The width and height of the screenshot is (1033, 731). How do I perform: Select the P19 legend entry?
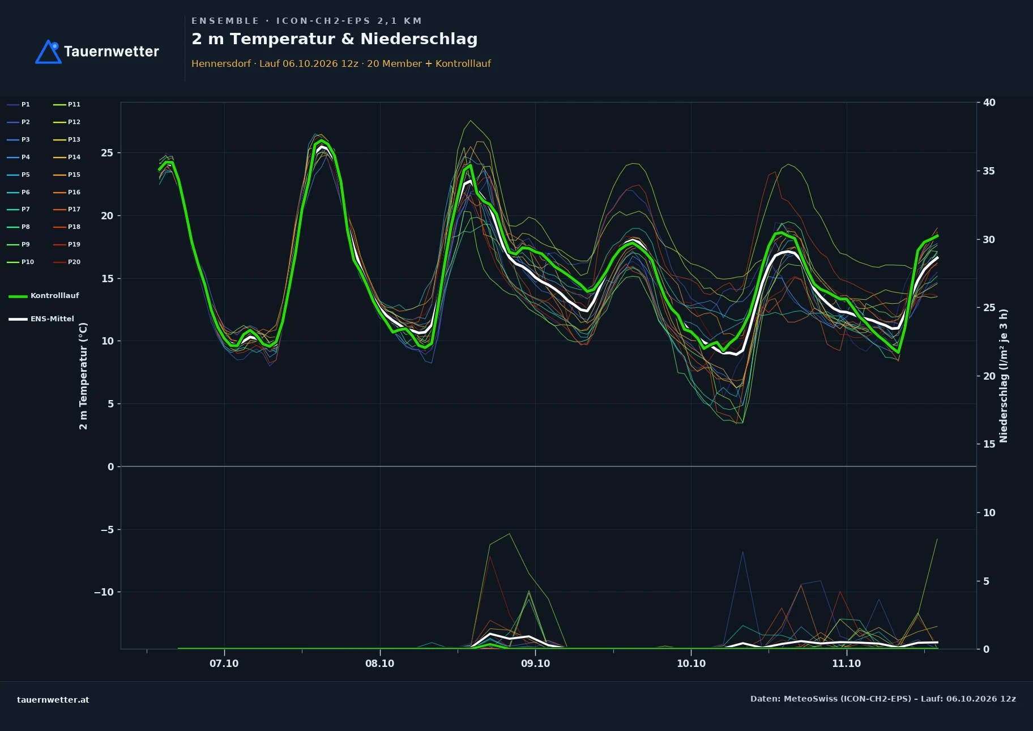click(67, 245)
